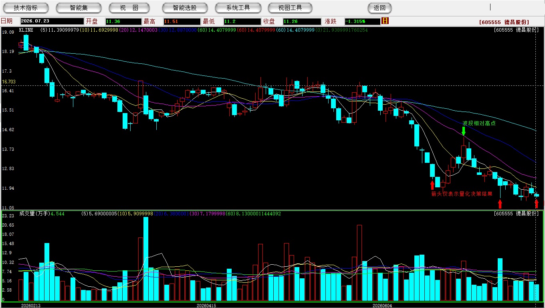Click the (20)12.1470003 moving average value
The height and width of the screenshot is (308, 545).
point(138,30)
